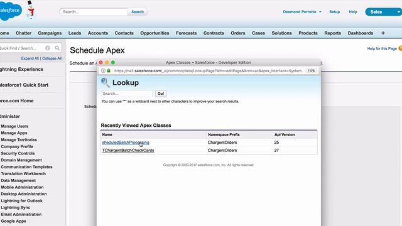Click the Salesforce cloud logo

(x=10, y=11)
